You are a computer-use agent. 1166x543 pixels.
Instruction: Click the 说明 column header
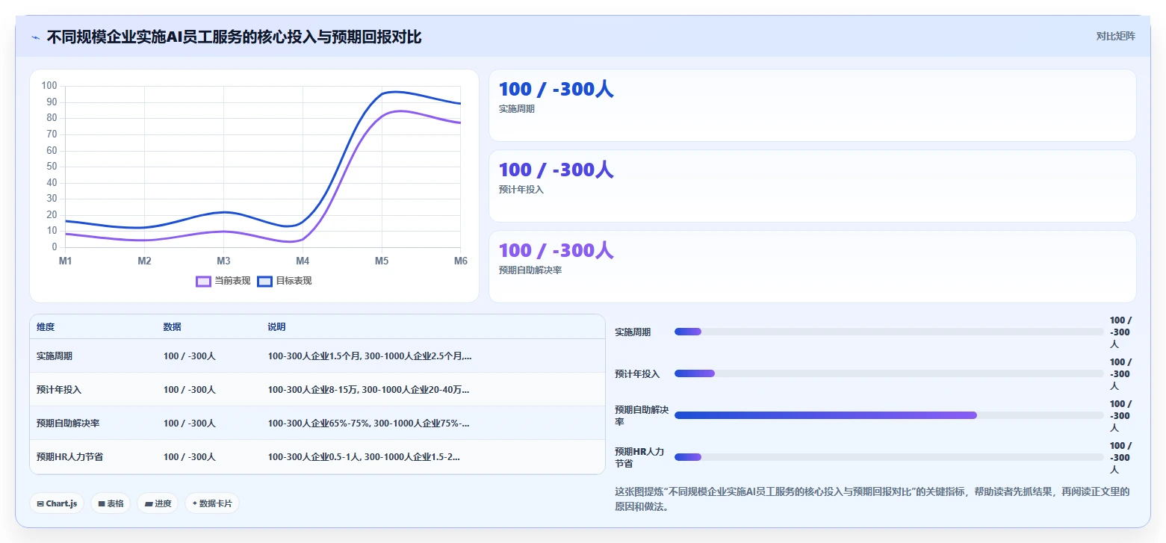click(x=277, y=327)
